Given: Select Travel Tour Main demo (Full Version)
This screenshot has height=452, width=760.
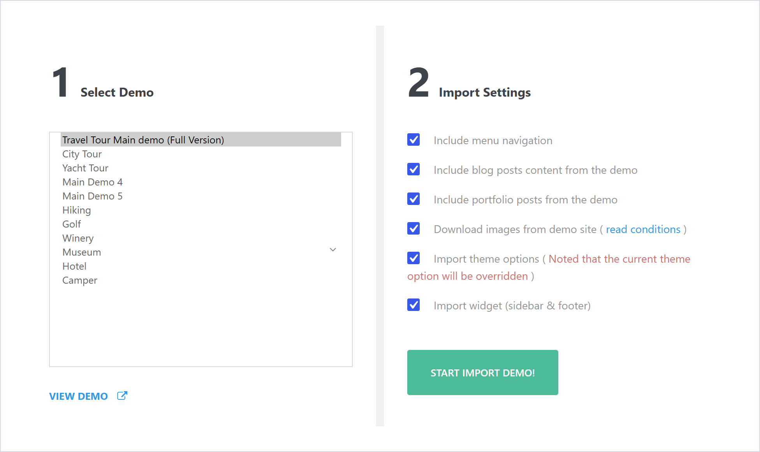Looking at the screenshot, I should click(x=201, y=139).
